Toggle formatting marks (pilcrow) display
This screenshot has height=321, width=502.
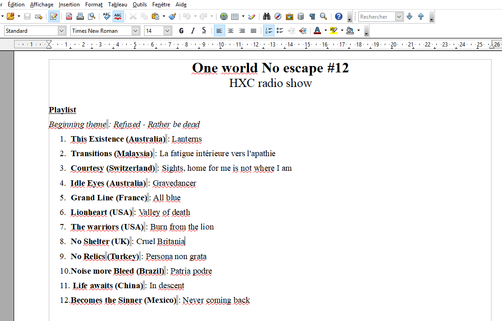pos(312,16)
